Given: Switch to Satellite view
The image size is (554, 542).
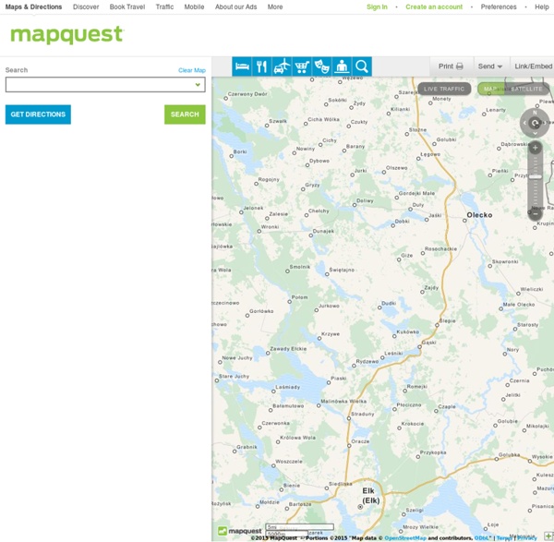Looking at the screenshot, I should tap(527, 89).
